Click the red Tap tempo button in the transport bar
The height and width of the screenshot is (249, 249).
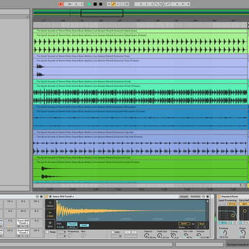pos(61,4)
